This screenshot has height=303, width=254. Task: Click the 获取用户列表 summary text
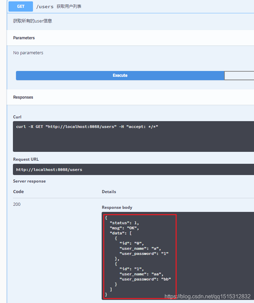[69, 6]
